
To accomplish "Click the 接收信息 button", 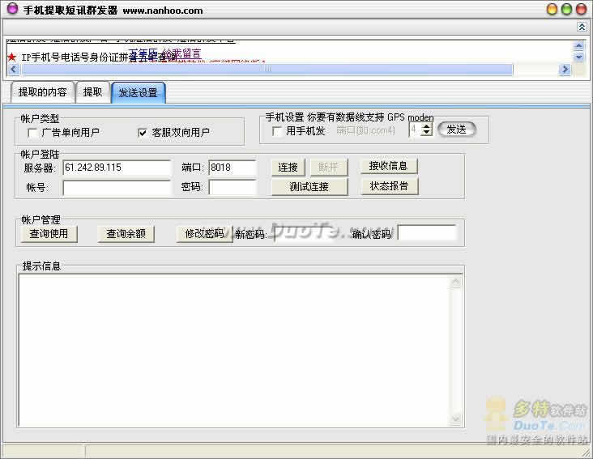I will tap(389, 166).
